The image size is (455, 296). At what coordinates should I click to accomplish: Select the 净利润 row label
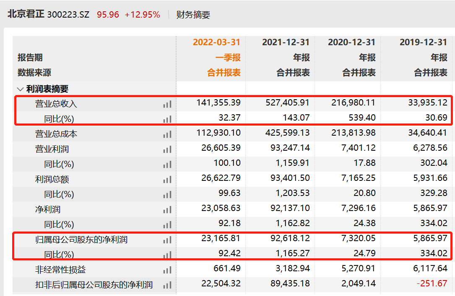click(48, 209)
